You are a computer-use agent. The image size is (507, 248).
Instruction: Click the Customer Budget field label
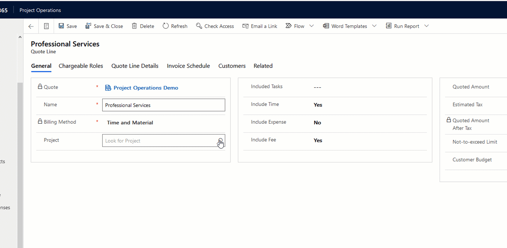click(472, 160)
